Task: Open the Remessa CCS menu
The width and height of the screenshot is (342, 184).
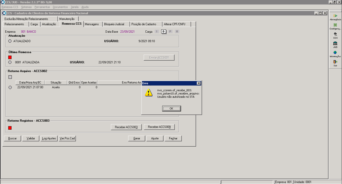Action: pos(10,7)
